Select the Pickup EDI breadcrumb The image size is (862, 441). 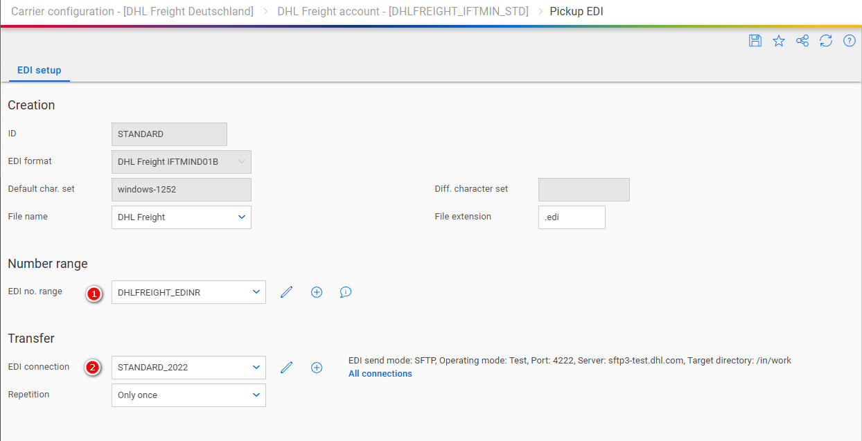(x=577, y=12)
